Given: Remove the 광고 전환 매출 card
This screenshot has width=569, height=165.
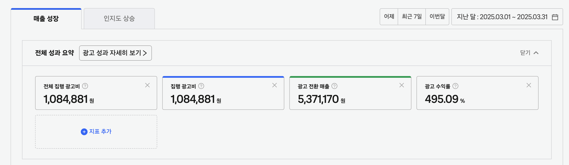Looking at the screenshot, I should point(401,85).
